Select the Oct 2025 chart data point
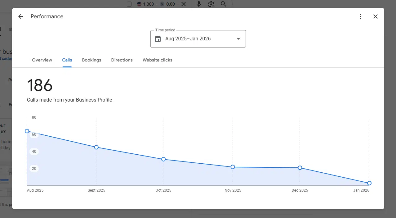396x218 pixels. tap(163, 159)
